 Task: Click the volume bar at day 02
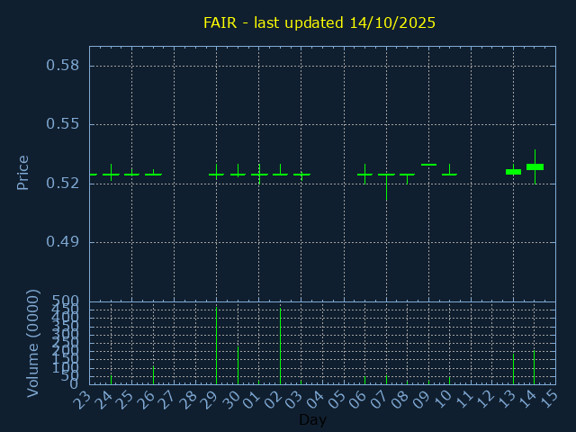click(x=280, y=346)
